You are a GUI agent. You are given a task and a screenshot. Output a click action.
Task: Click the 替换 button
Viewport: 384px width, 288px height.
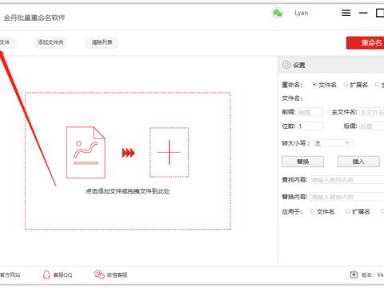(x=303, y=162)
